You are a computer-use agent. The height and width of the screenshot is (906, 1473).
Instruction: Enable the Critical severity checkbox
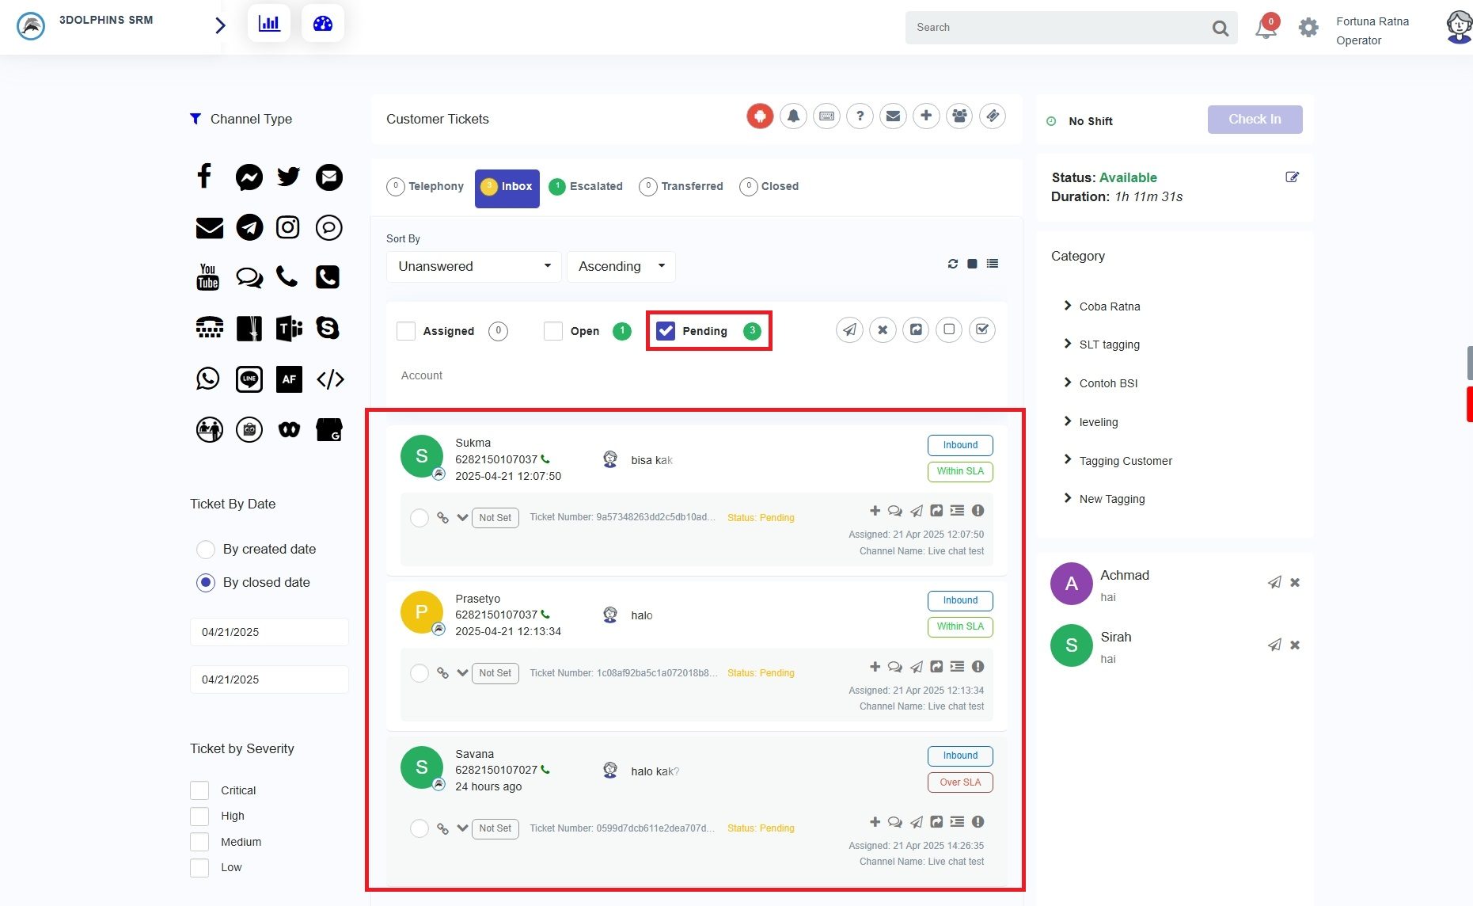(199, 790)
